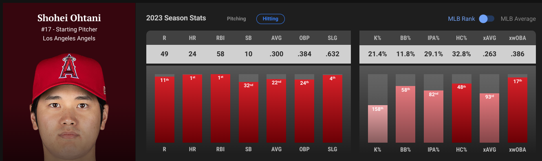Select the SLG bar ranked 4th
This screenshot has height=161, width=542.
[332, 108]
